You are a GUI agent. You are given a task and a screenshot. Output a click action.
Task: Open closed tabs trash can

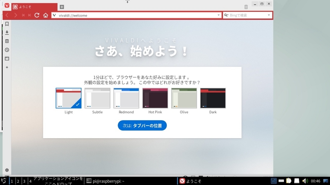(246, 7)
